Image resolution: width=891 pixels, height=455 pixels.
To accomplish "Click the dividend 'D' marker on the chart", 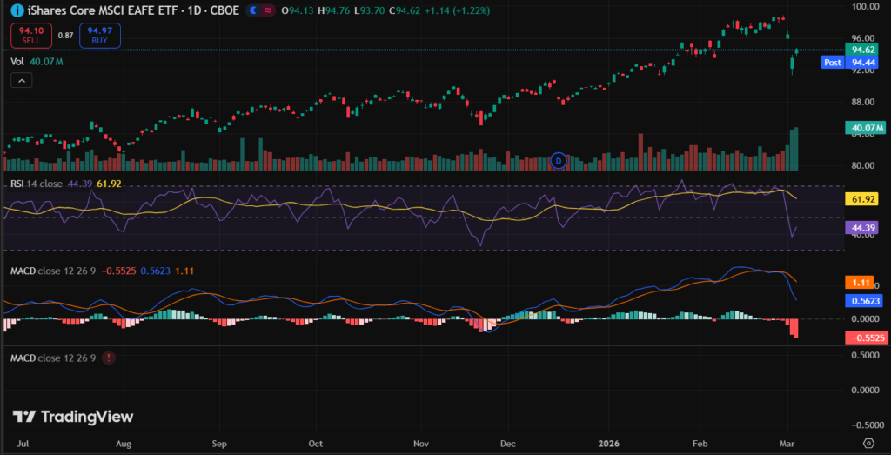I will pos(559,160).
